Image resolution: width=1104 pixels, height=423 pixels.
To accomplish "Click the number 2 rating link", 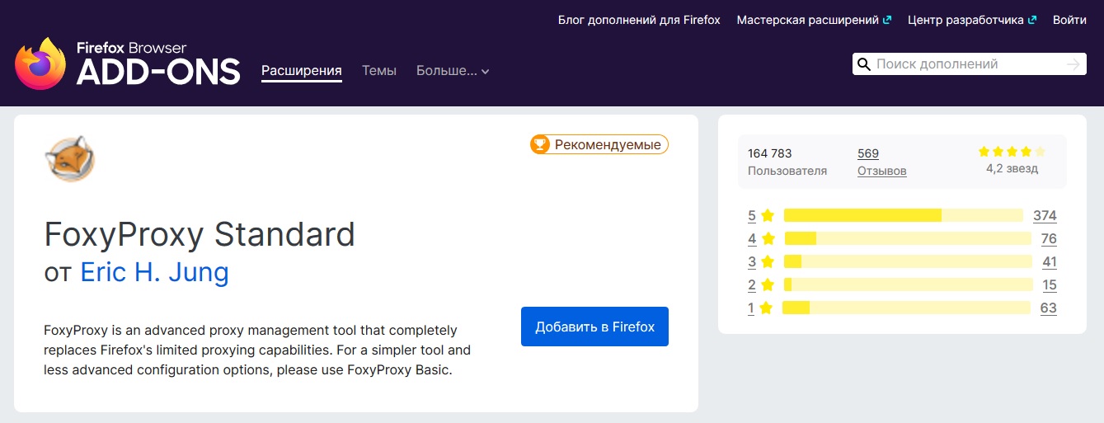I will coord(752,285).
